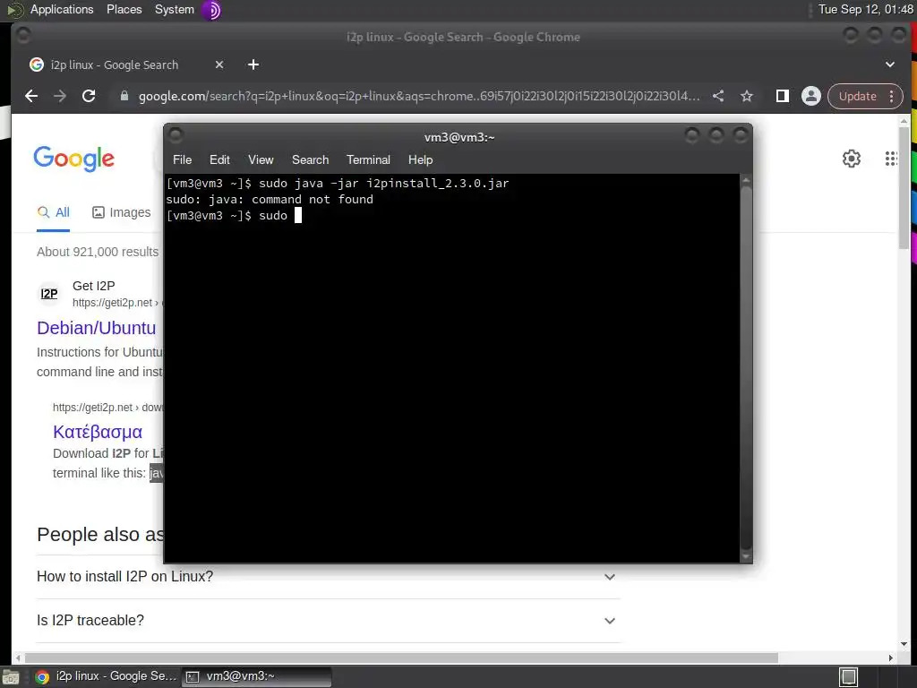Viewport: 917px width, 688px height.
Task: Share this page using the share icon
Action: tap(718, 96)
